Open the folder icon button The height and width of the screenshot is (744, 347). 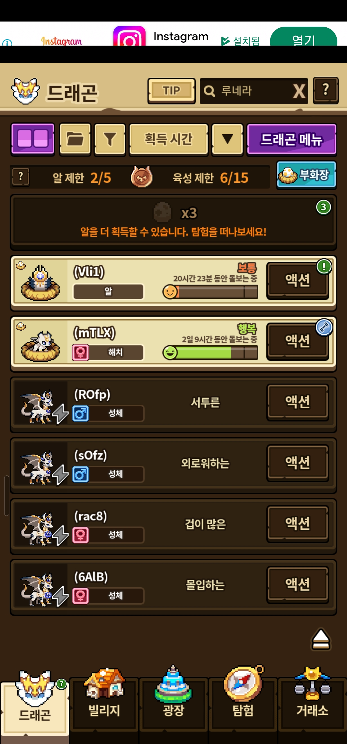click(75, 139)
